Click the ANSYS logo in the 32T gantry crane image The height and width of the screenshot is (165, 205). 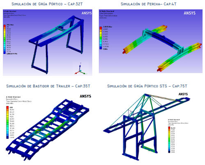coord(87,13)
